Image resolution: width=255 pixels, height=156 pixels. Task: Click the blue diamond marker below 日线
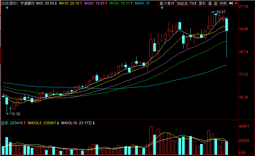tap(7, 7)
